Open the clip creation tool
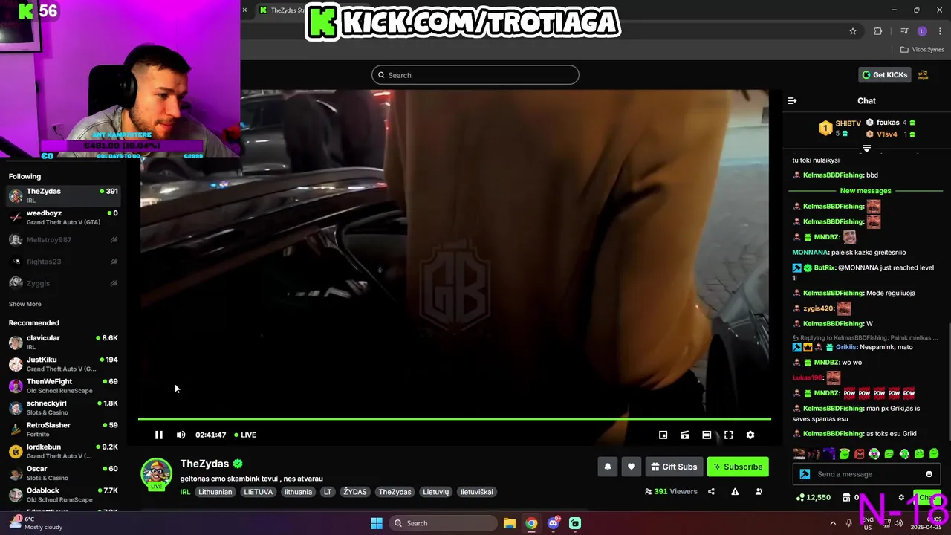Image resolution: width=951 pixels, height=535 pixels. (x=685, y=435)
